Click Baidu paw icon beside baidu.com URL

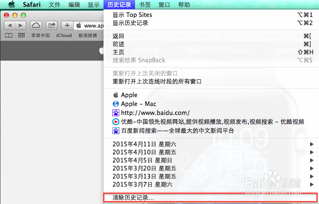116,113
